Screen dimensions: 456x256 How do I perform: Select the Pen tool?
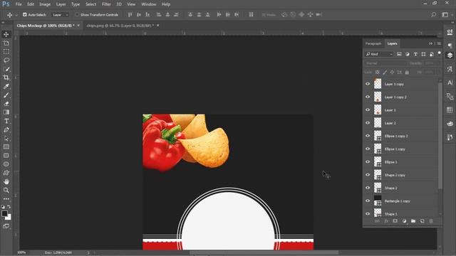[6, 129]
